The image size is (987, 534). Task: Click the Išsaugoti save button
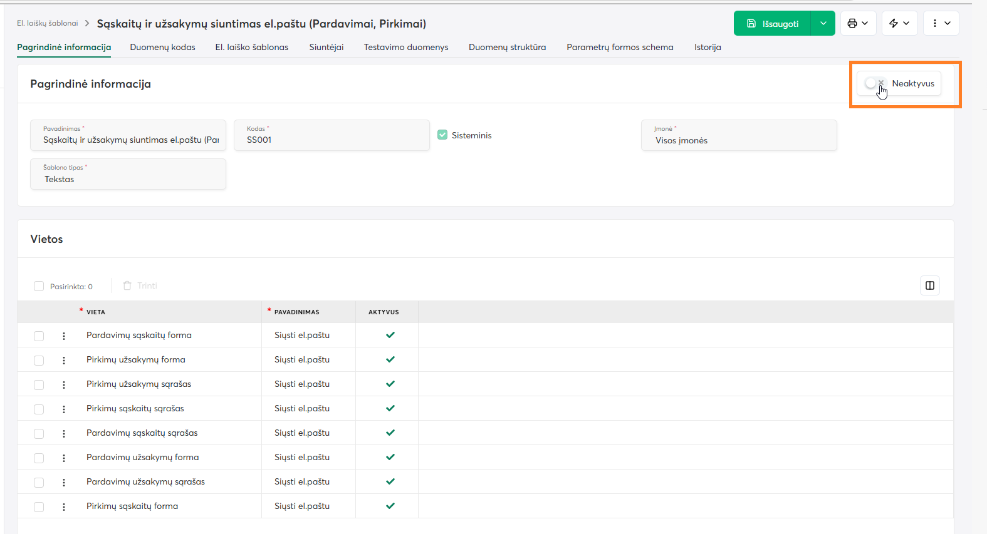click(773, 23)
